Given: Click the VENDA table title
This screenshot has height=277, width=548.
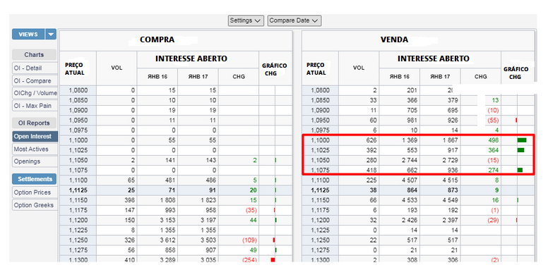Looking at the screenshot, I should (x=394, y=39).
